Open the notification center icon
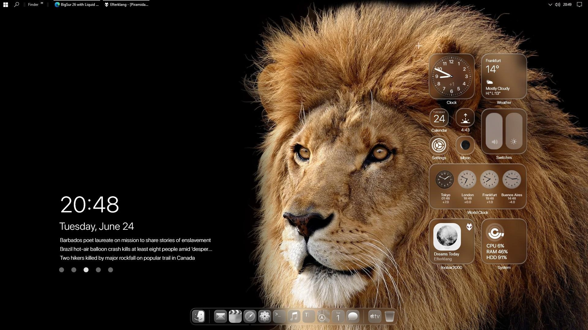Screen dimensions: 588x330 [x=579, y=5]
